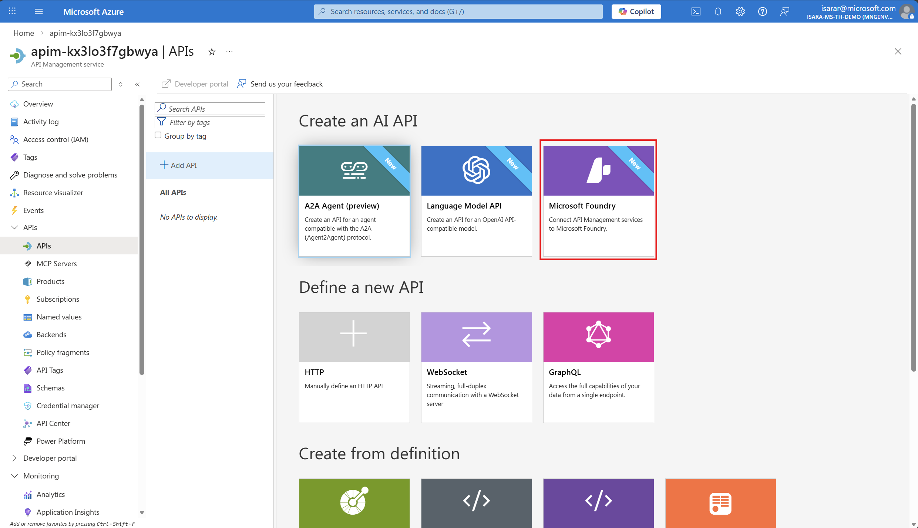Choose the Microsoft Foundry tile
Viewport: 918px width, 528px height.
coord(599,201)
